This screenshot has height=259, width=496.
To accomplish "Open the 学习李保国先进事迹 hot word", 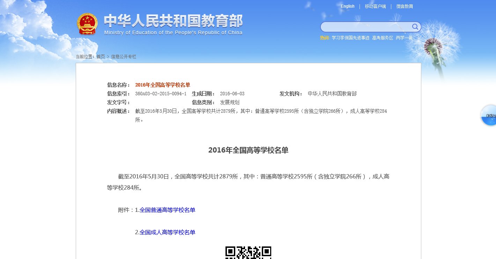I will [350, 38].
